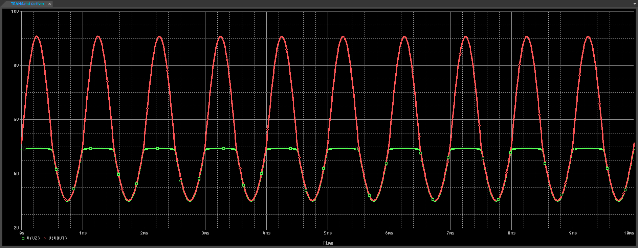This screenshot has height=248, width=638.
Task: Click the 9ms label on the time axis
Action: point(573,233)
